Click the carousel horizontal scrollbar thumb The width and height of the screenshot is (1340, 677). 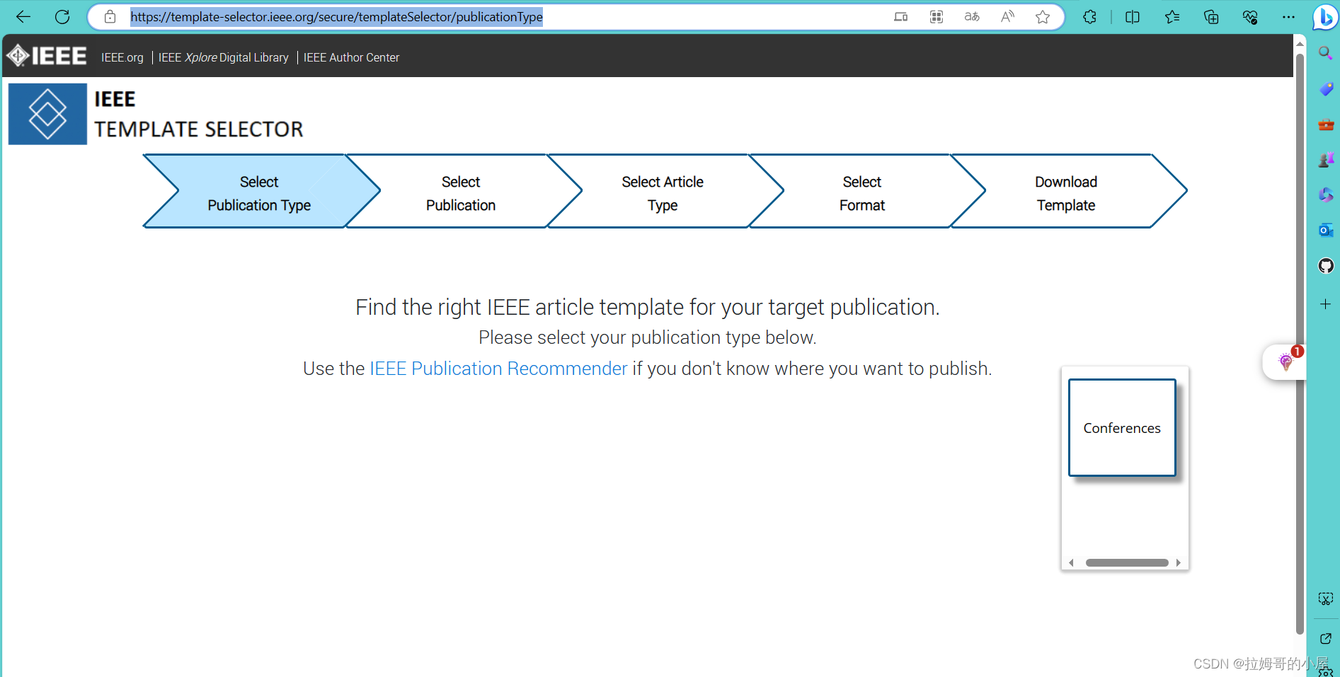(1127, 563)
